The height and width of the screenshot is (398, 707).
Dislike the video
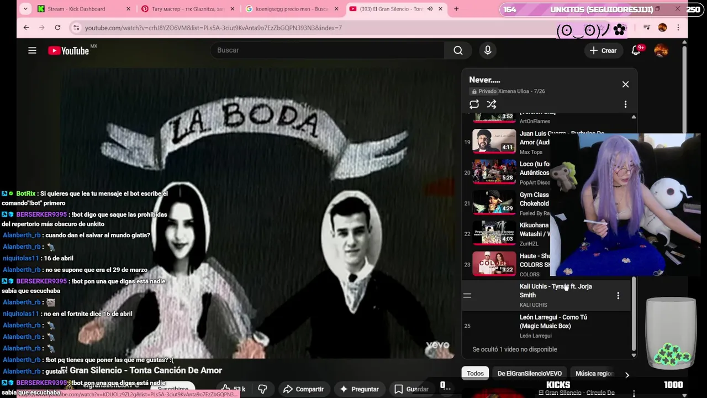262,389
